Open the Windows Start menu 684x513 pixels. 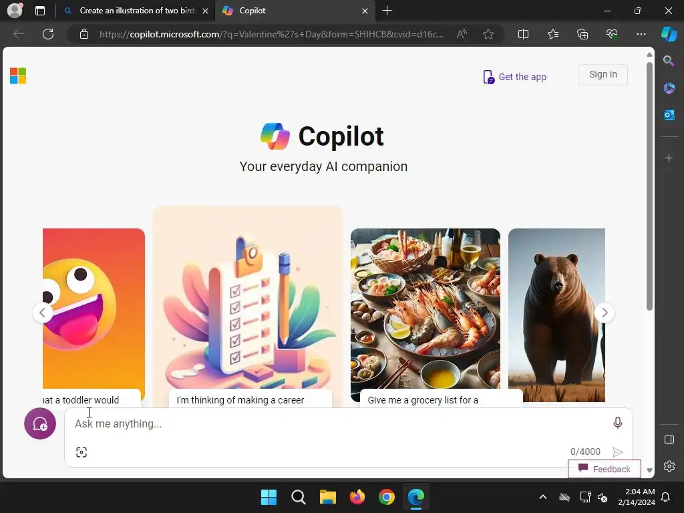pyautogui.click(x=269, y=497)
